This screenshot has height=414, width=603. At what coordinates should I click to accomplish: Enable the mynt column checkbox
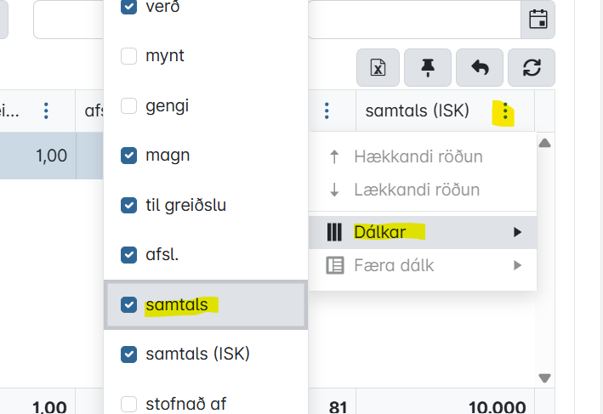tap(128, 56)
